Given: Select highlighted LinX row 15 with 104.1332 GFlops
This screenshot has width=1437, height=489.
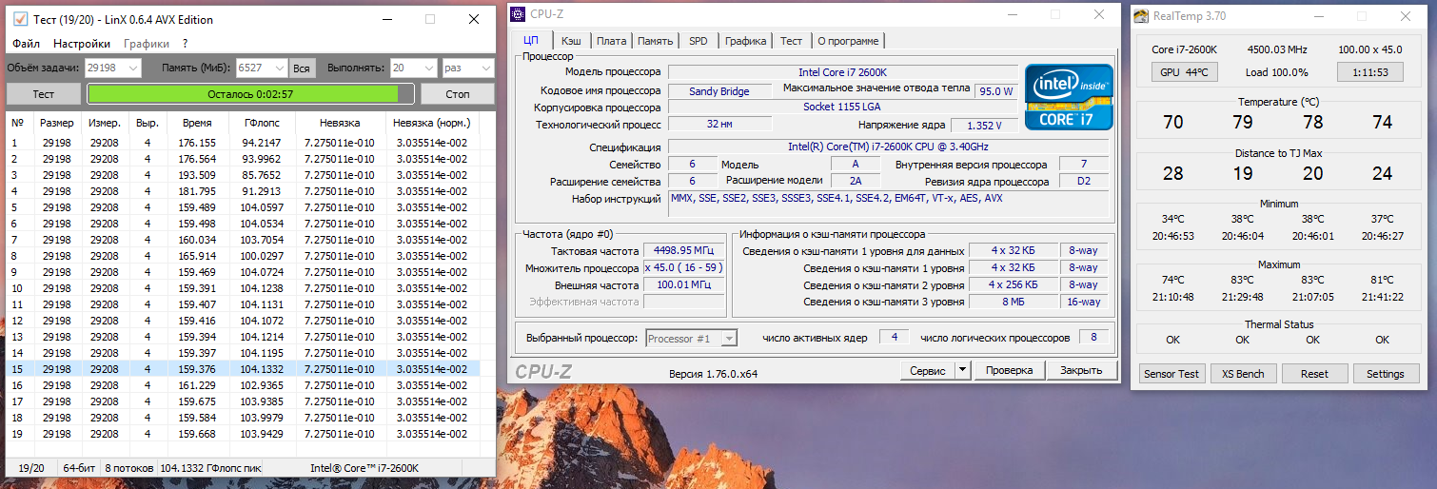Looking at the screenshot, I should coord(243,369).
